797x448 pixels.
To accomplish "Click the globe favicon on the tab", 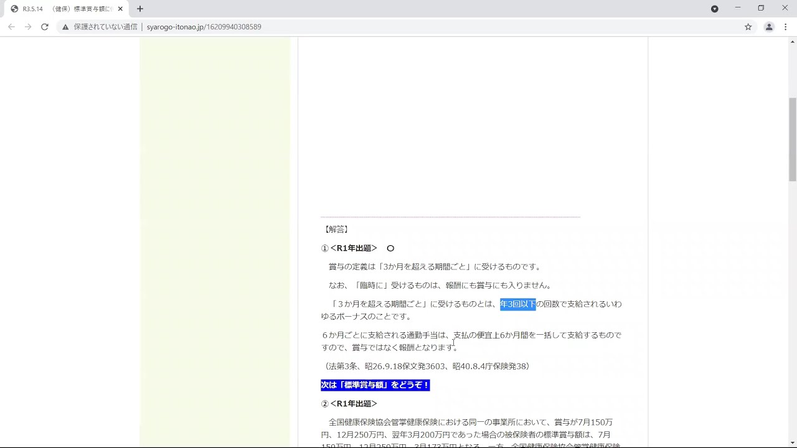I will click(x=14, y=9).
